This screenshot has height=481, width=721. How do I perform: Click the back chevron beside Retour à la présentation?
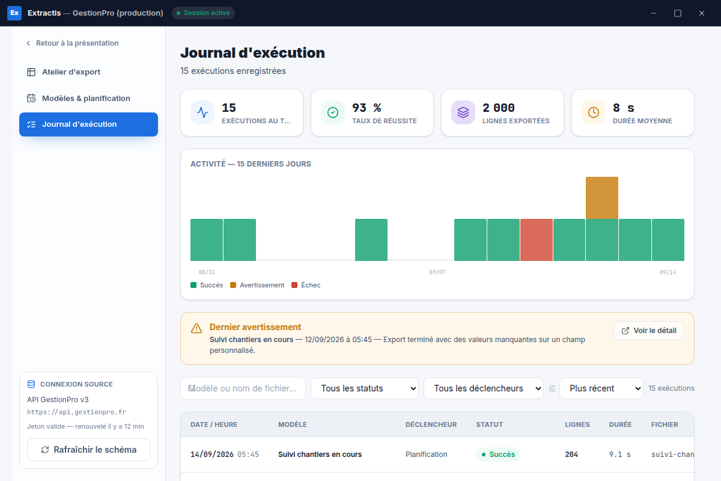tap(28, 43)
